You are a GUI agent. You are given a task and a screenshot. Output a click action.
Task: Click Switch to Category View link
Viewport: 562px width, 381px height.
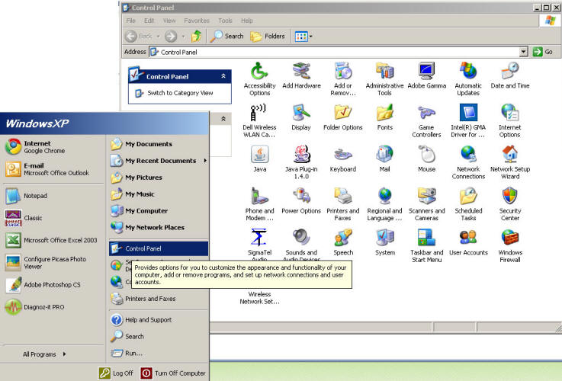(180, 93)
